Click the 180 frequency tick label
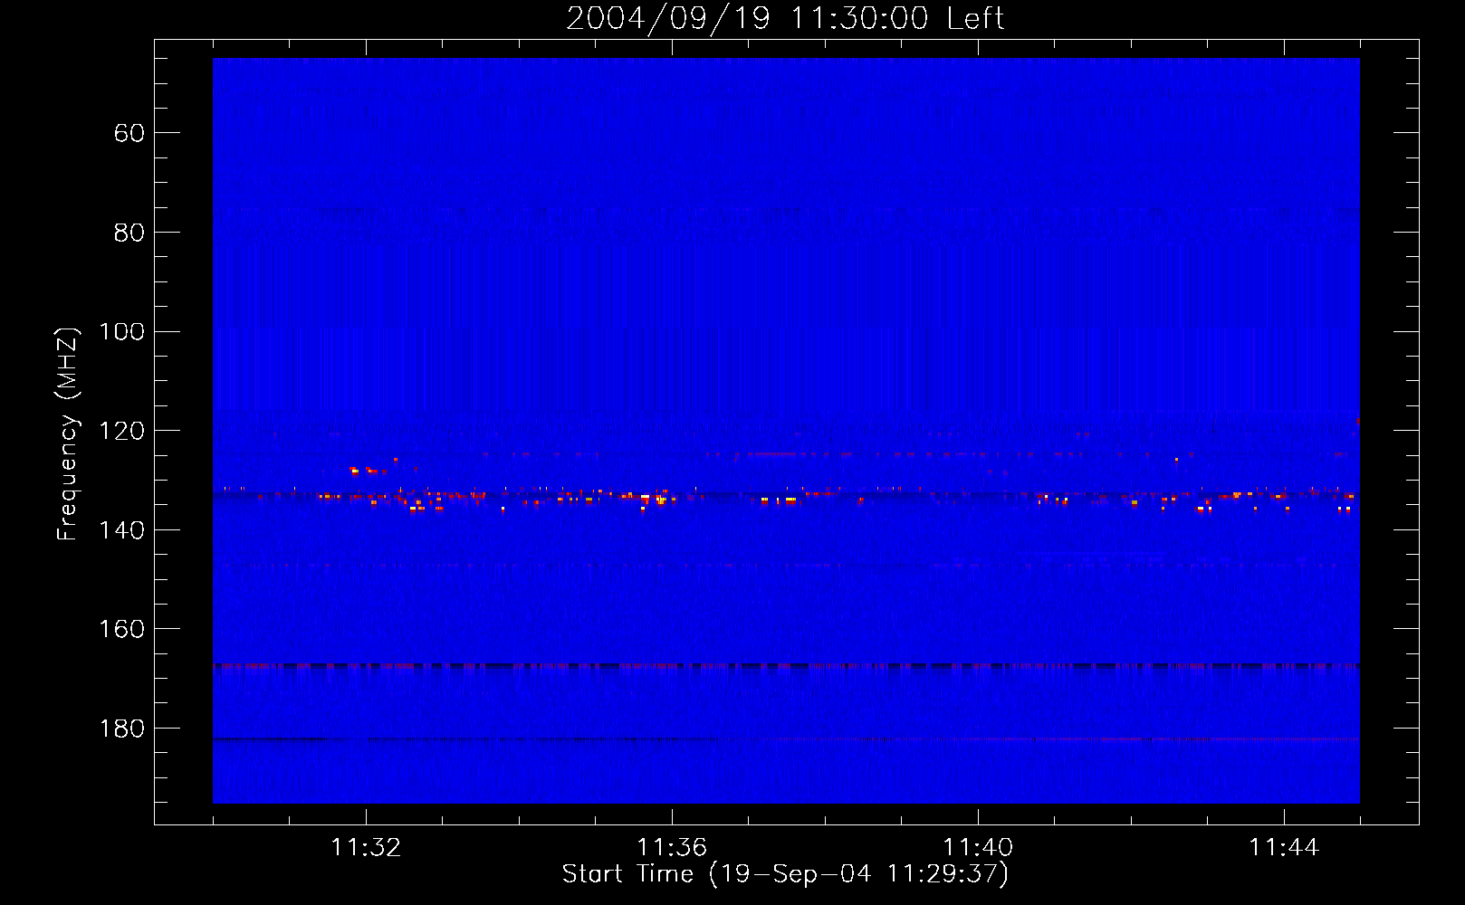Image resolution: width=1465 pixels, height=905 pixels. [121, 729]
